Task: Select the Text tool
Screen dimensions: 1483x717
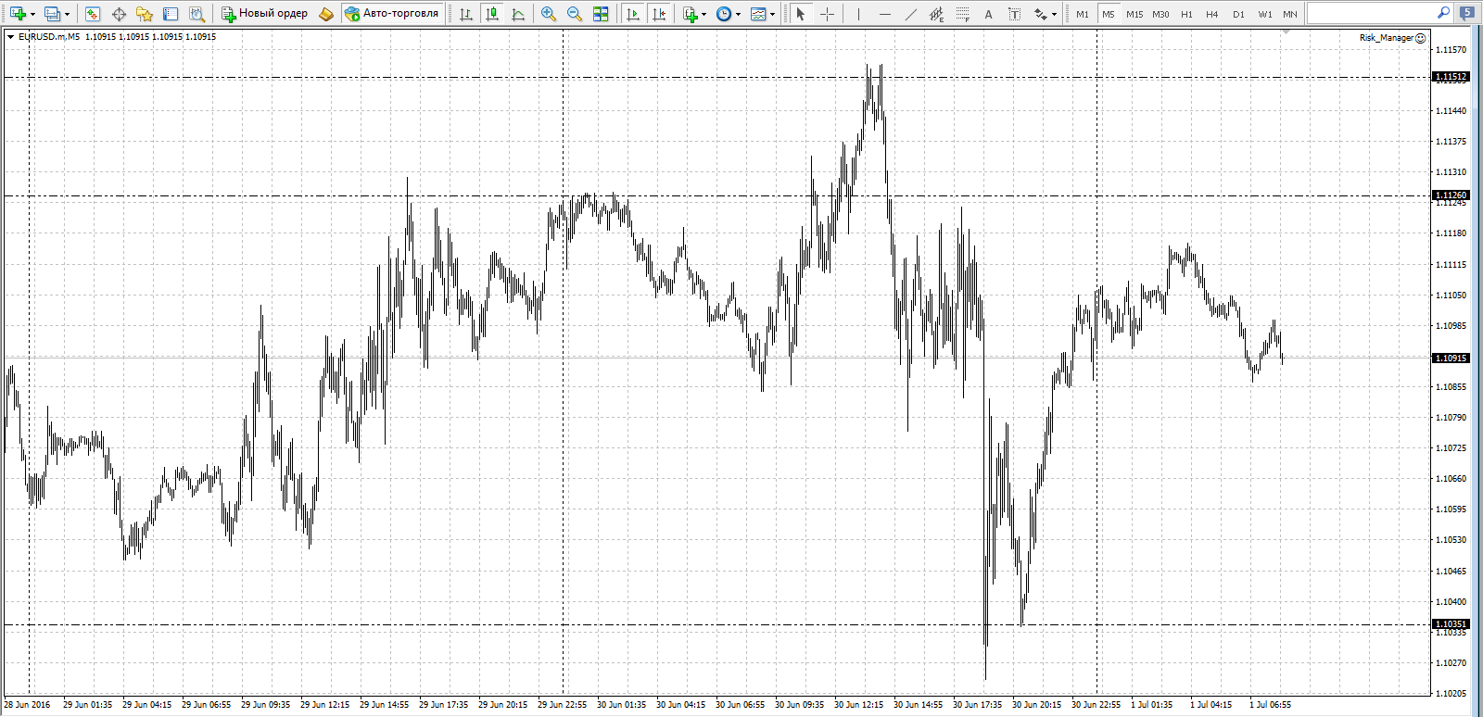Action: click(x=988, y=14)
